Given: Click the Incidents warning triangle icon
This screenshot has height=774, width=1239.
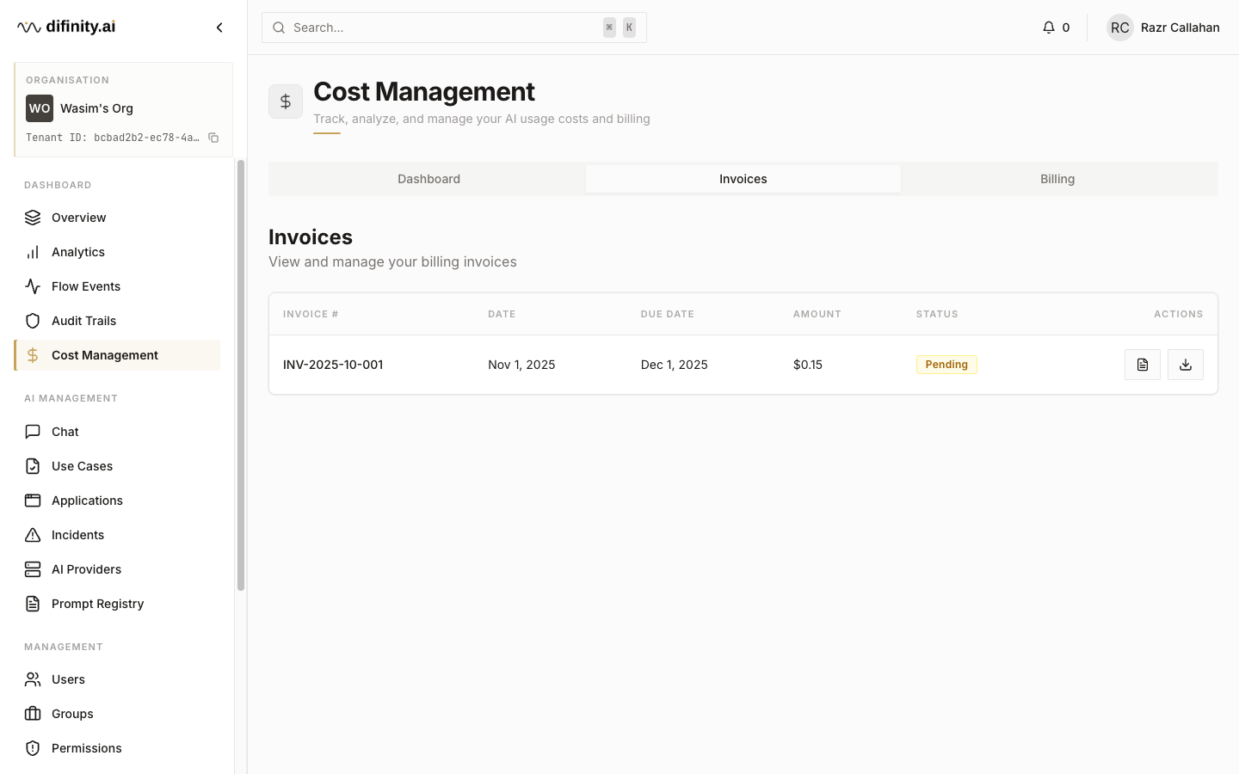Looking at the screenshot, I should (x=33, y=535).
